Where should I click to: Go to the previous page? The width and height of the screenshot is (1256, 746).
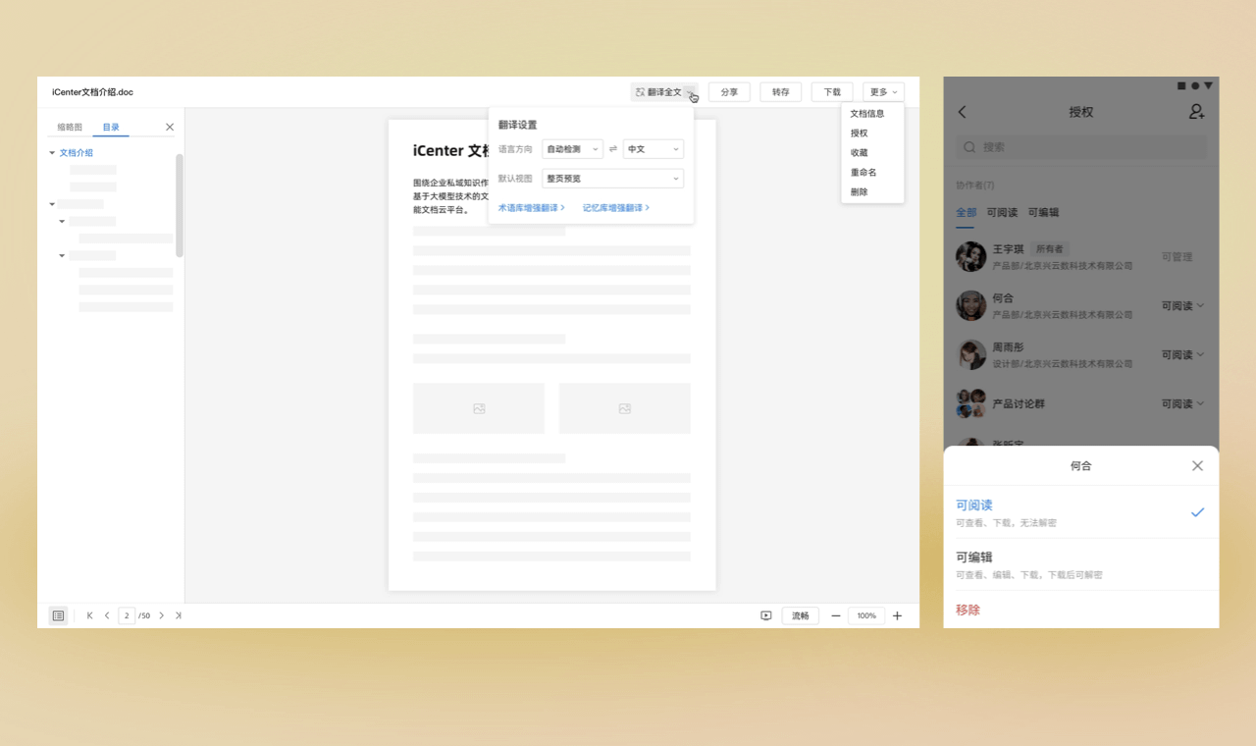pyautogui.click(x=107, y=615)
